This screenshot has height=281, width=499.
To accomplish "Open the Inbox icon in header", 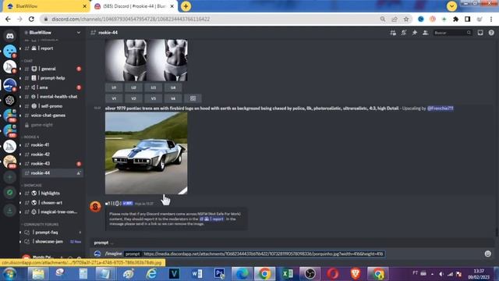I will pos(480,33).
